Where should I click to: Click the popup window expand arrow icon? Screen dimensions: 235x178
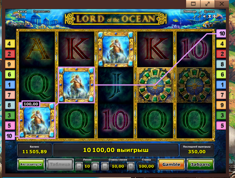point(208,4)
